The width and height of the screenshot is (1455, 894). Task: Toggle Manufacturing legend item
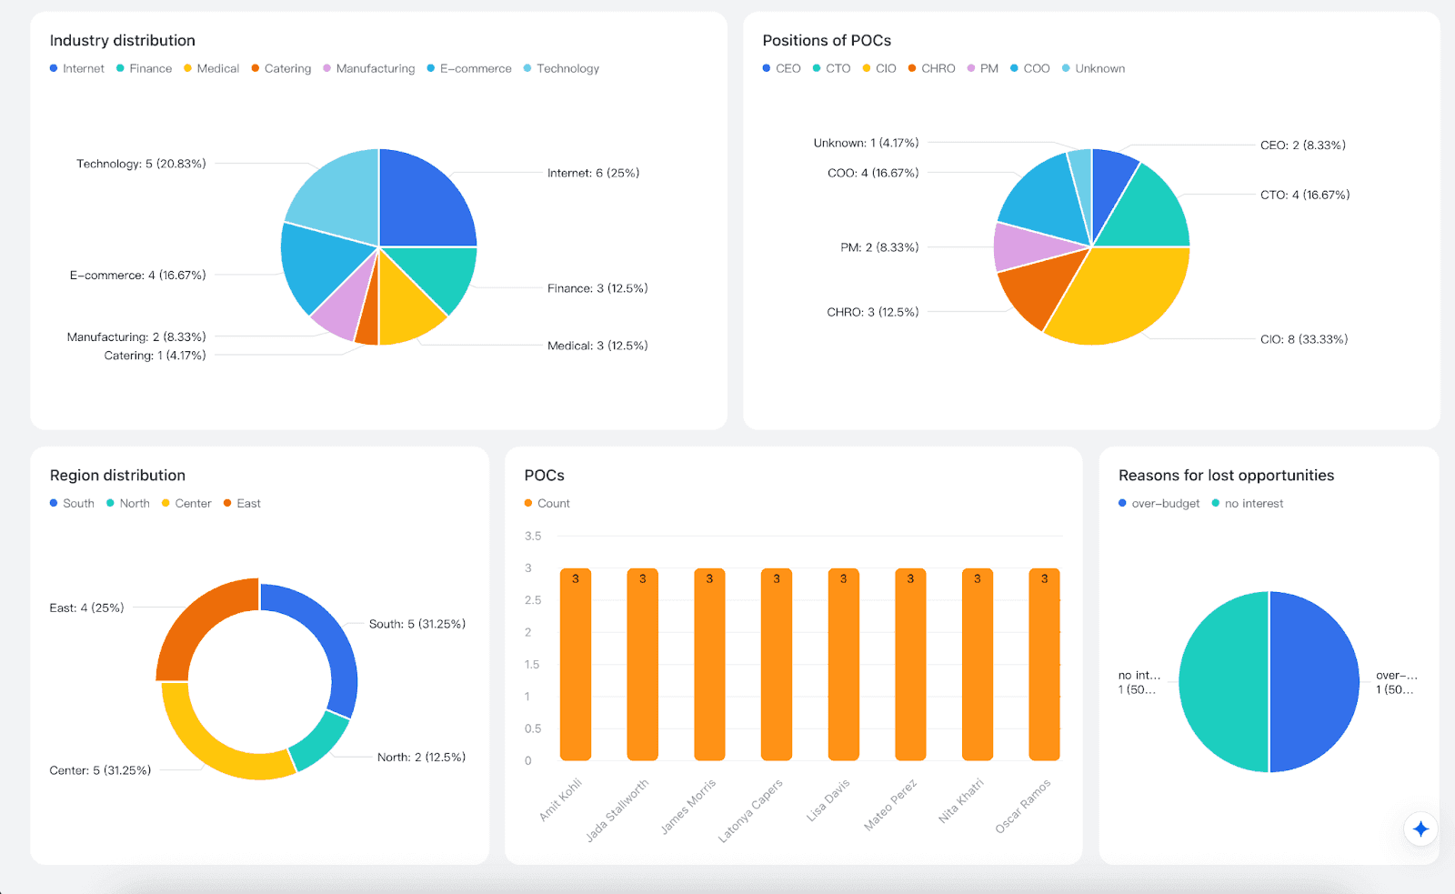point(368,68)
